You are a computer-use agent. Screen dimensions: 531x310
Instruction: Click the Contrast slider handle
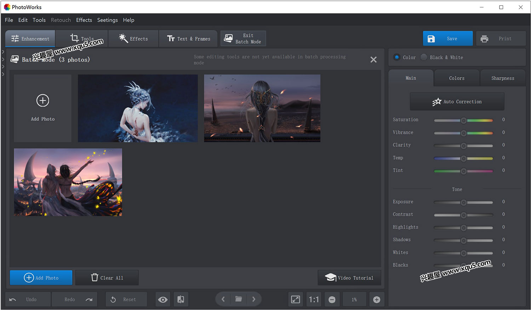pos(463,215)
